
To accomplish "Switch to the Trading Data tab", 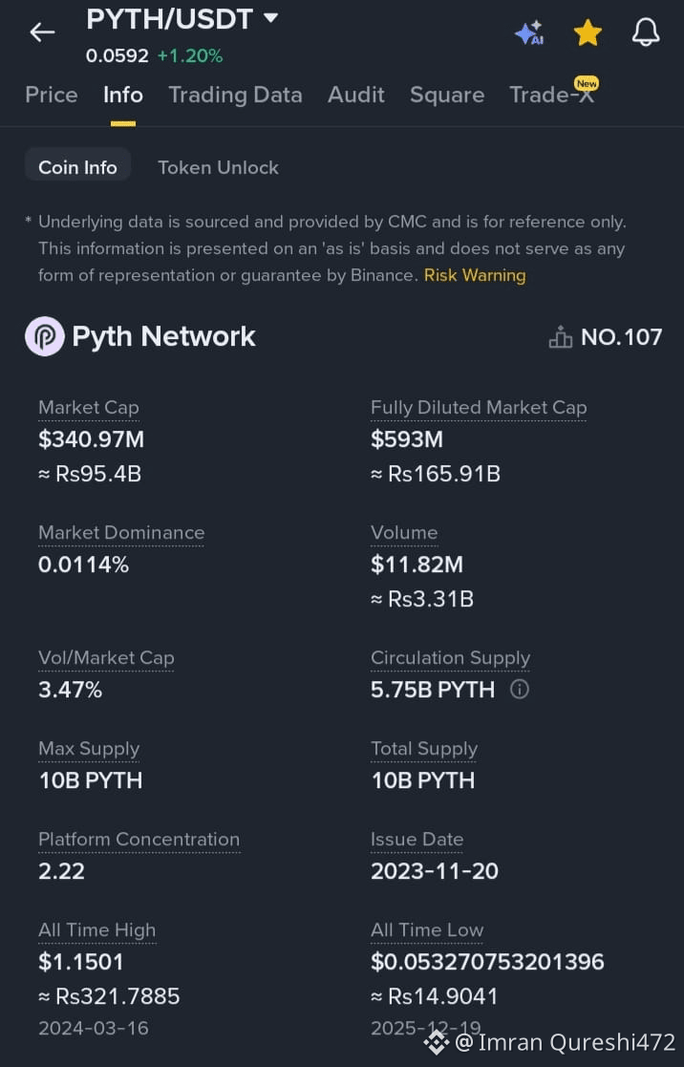I will (x=235, y=95).
